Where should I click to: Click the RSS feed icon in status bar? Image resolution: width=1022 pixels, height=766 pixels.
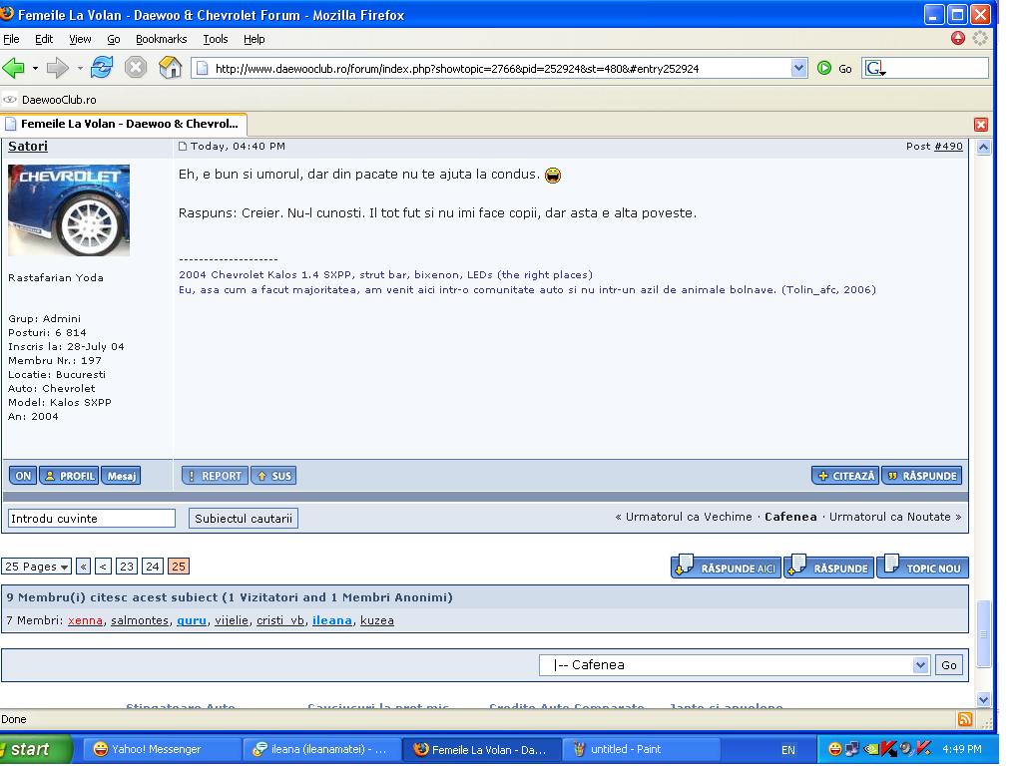(x=964, y=719)
